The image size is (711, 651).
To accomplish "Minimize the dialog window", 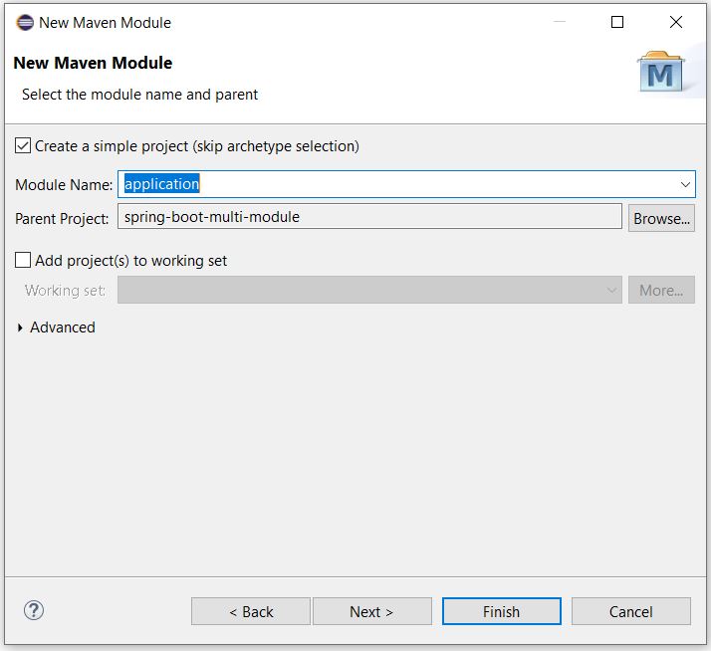I will (x=558, y=22).
